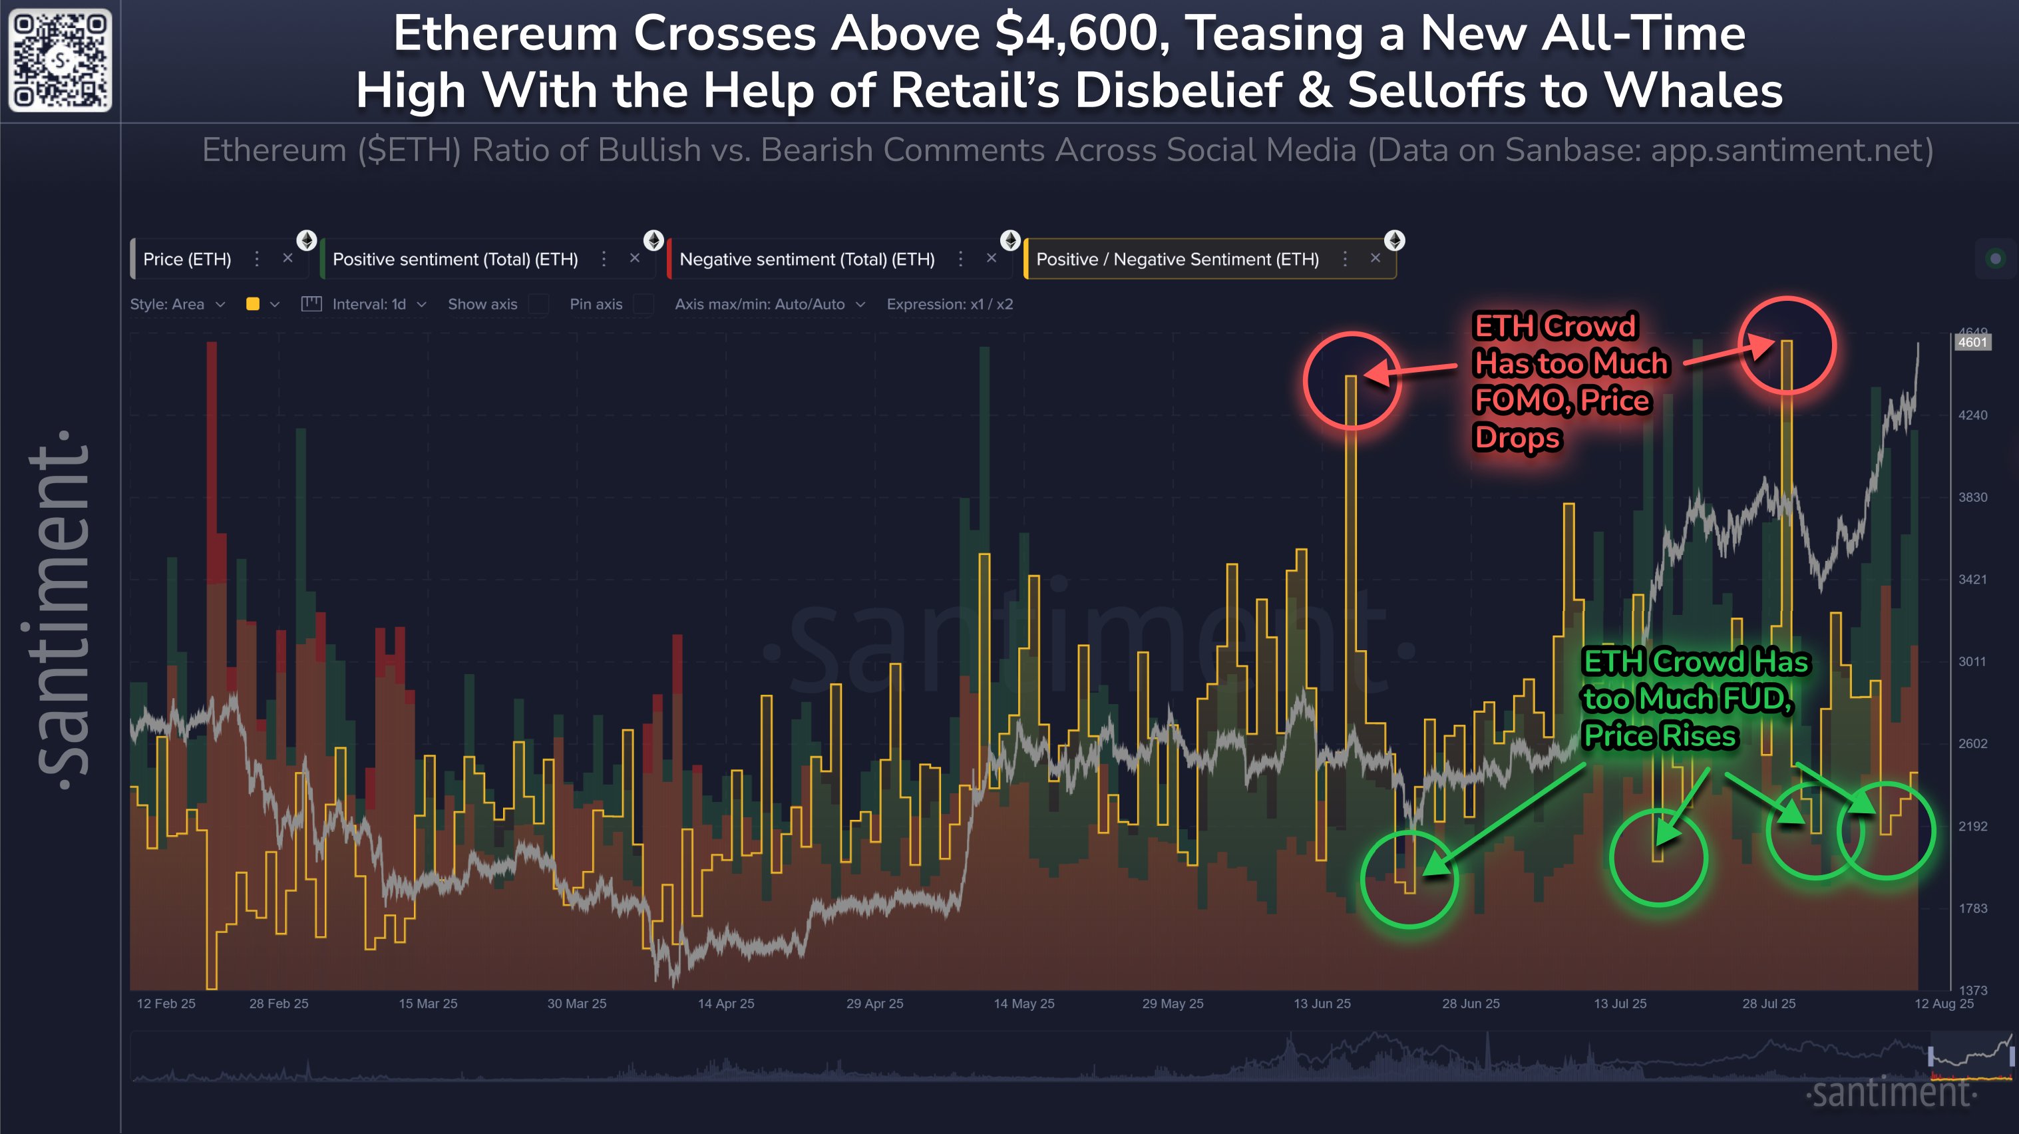
Task: Click Ethereum logo badge on Positive/Negative Sentiment
Action: click(1394, 240)
